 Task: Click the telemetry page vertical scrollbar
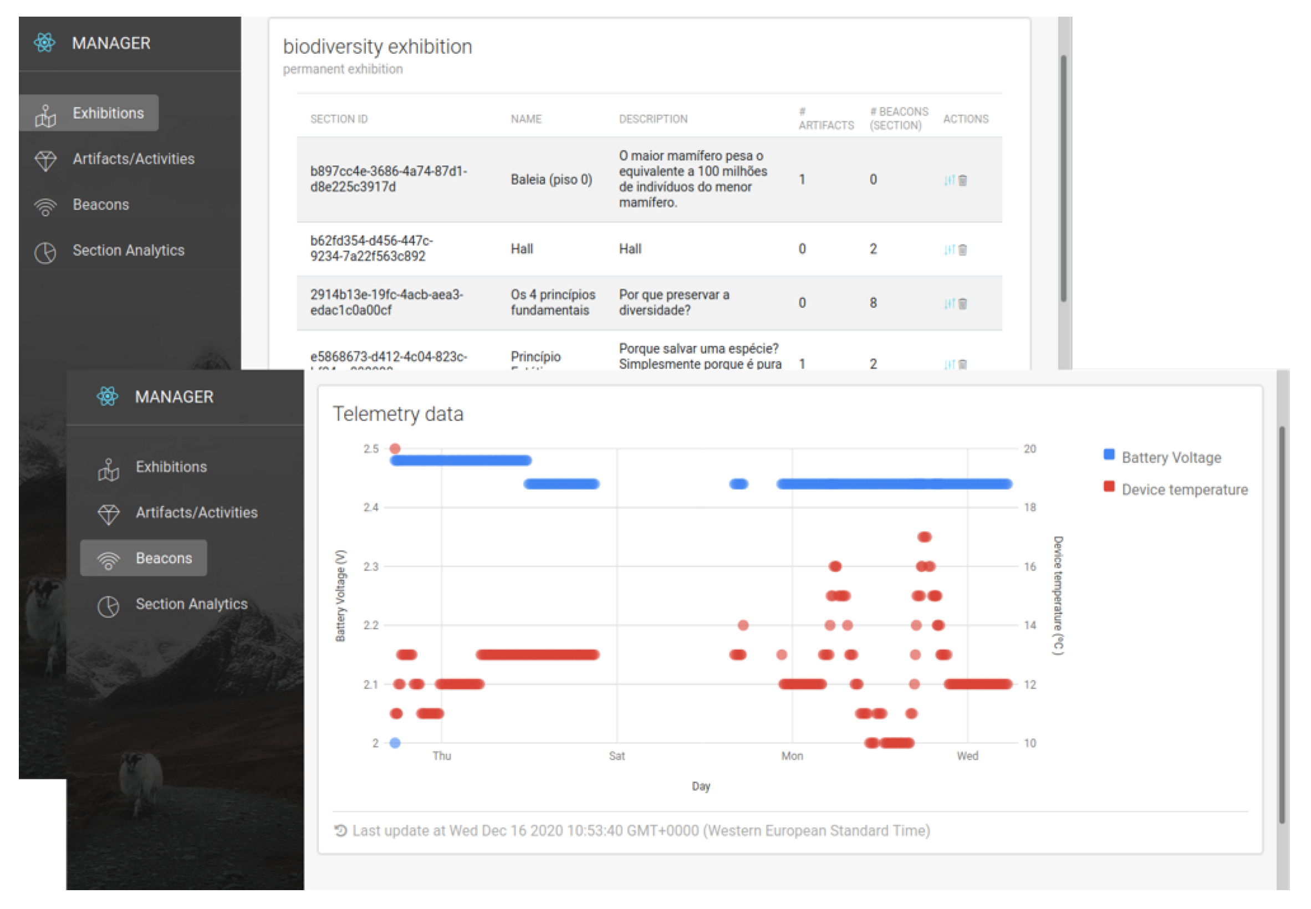pyautogui.click(x=1282, y=624)
